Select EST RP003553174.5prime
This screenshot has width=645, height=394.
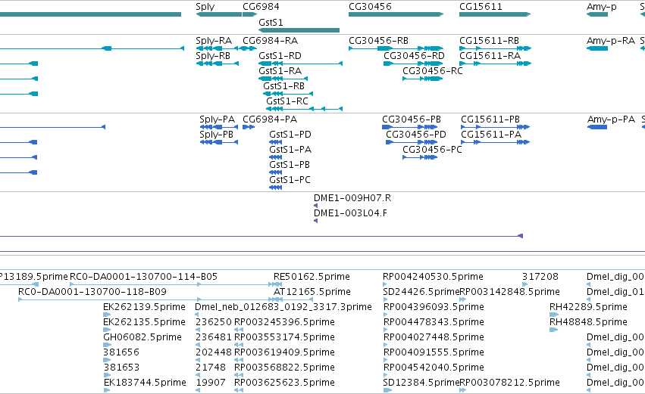tap(284, 338)
